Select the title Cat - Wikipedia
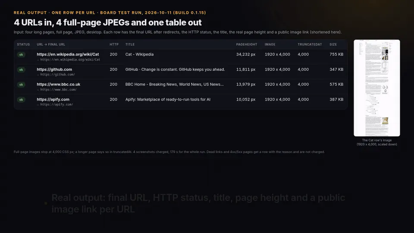Viewport: 414px width, 233px height. [x=139, y=54]
